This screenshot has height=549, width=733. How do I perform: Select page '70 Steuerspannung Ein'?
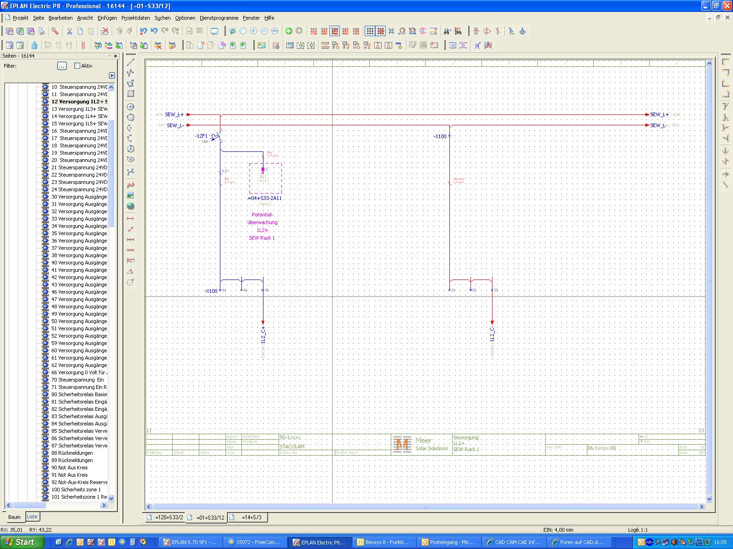(77, 380)
